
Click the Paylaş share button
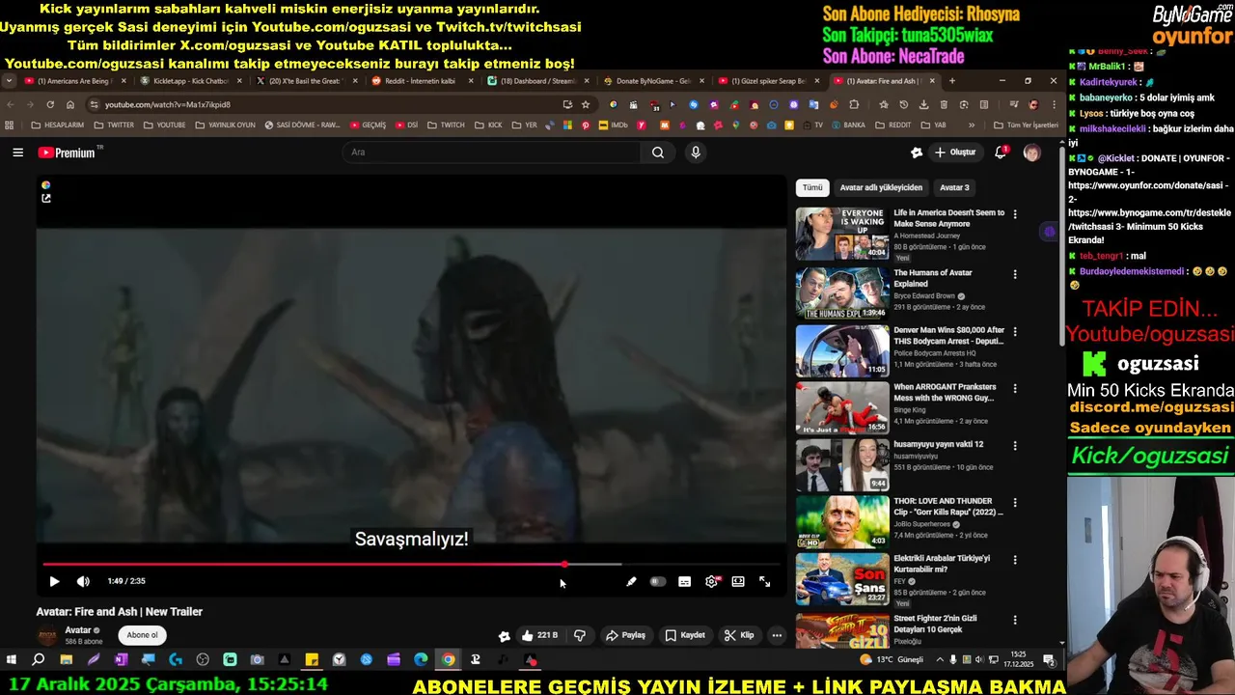pyautogui.click(x=625, y=635)
